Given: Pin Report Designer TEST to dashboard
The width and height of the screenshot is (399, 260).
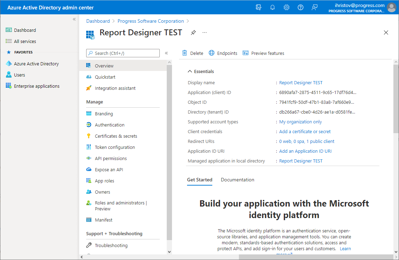Looking at the screenshot, I should (x=193, y=32).
